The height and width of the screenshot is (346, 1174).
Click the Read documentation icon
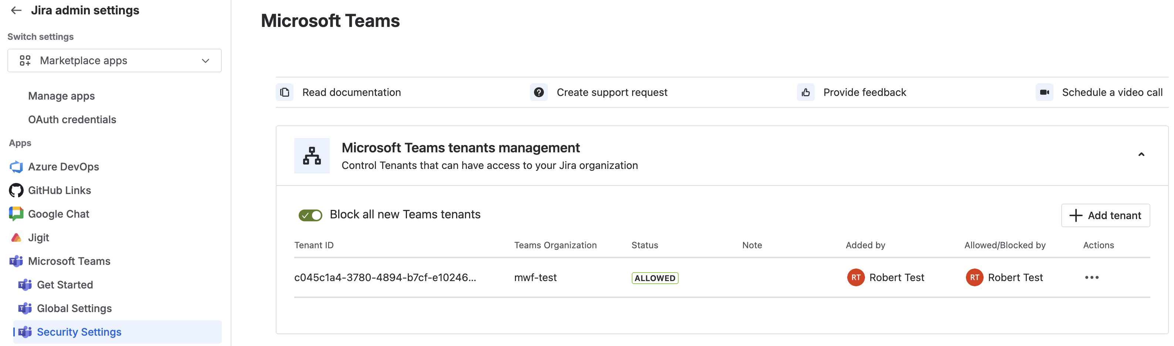[285, 92]
